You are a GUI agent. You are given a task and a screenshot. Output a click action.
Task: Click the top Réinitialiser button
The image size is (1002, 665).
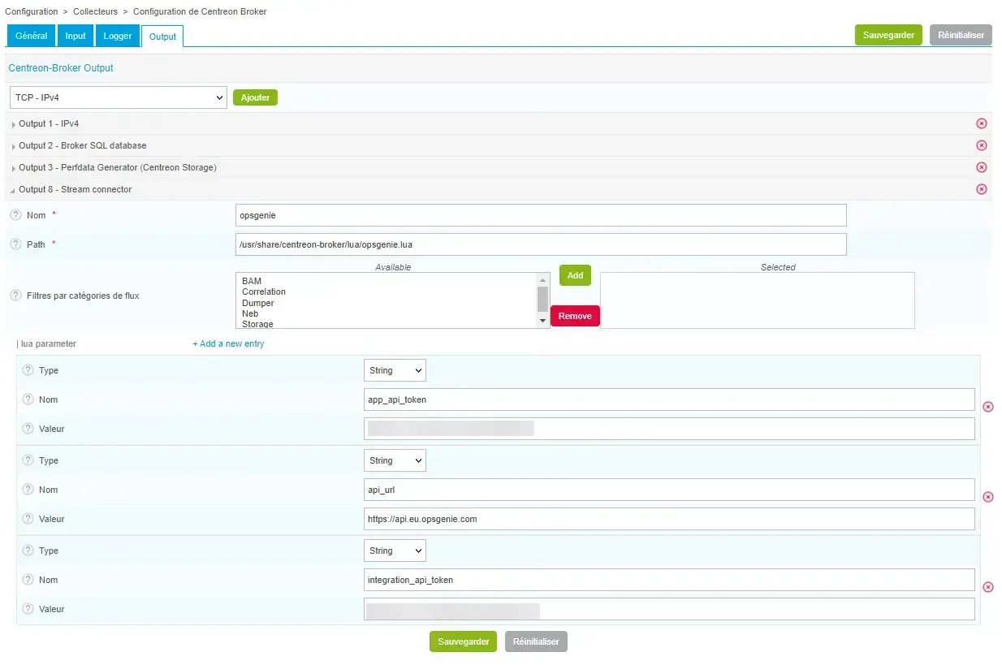click(x=961, y=35)
